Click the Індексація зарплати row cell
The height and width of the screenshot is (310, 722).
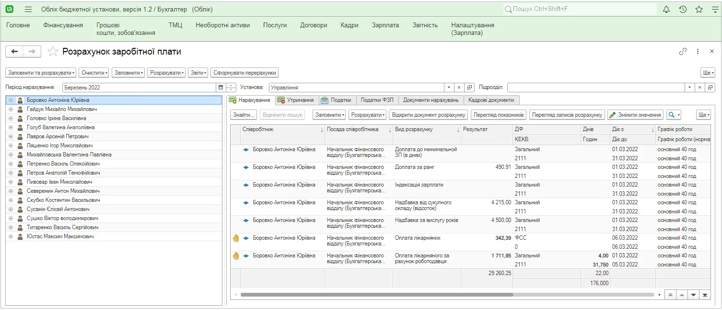pyautogui.click(x=427, y=189)
